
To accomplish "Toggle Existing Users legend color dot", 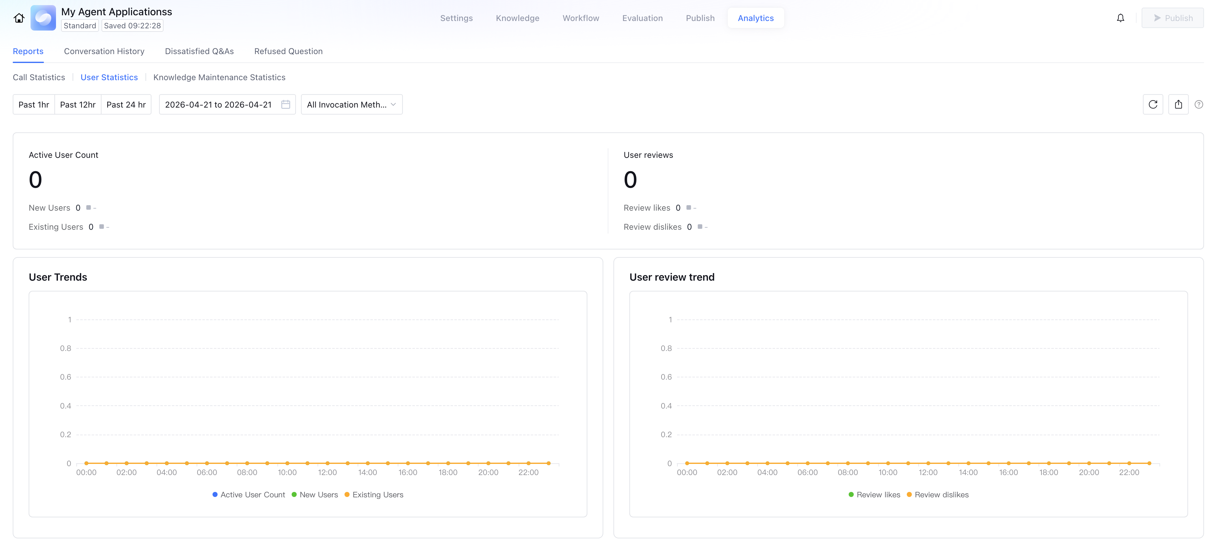I will tap(347, 495).
